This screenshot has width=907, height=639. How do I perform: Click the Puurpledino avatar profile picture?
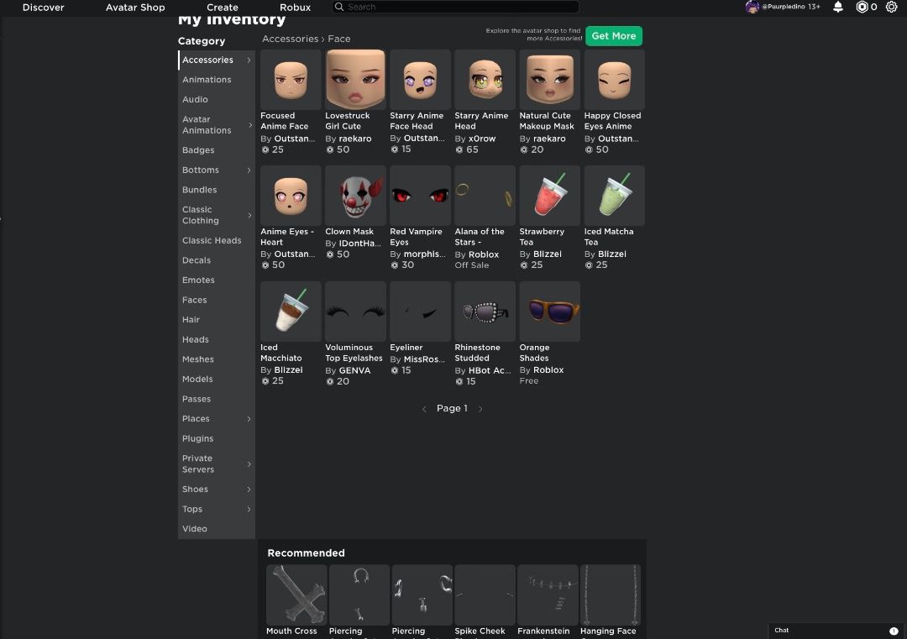[x=752, y=7]
